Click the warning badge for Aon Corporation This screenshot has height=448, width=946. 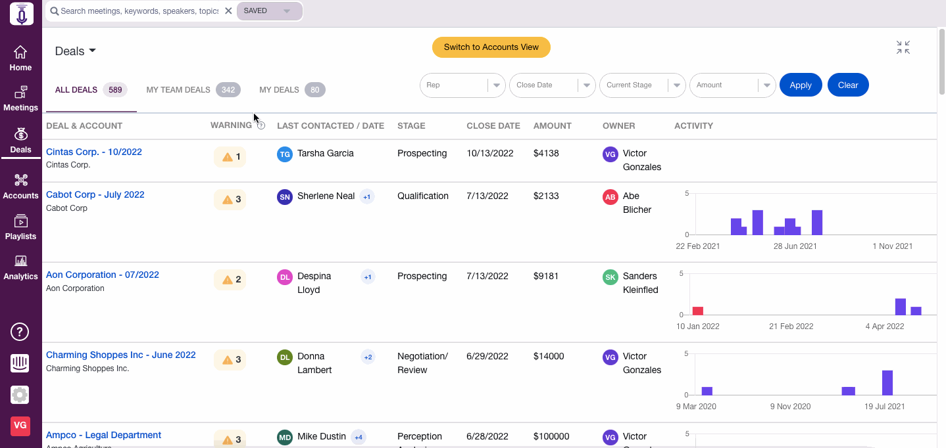[230, 280]
